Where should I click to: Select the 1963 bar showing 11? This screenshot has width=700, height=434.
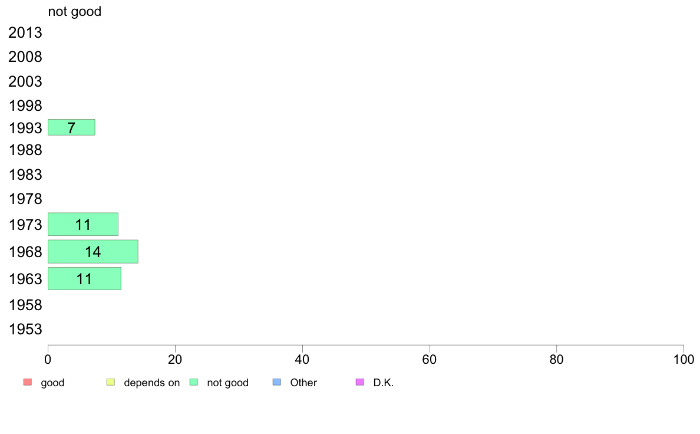coord(84,278)
